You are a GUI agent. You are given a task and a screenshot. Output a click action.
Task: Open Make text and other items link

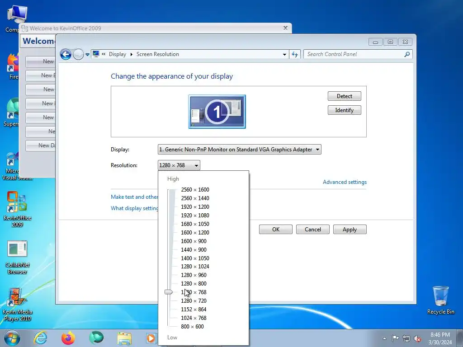(134, 197)
